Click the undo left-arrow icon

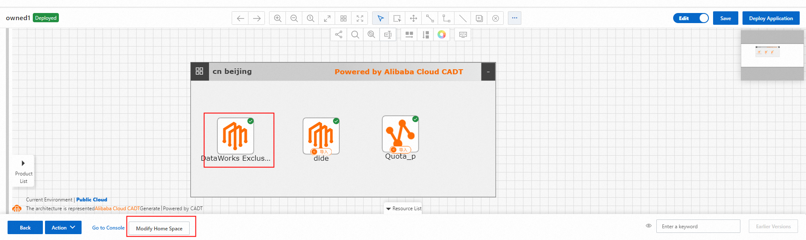pos(240,18)
